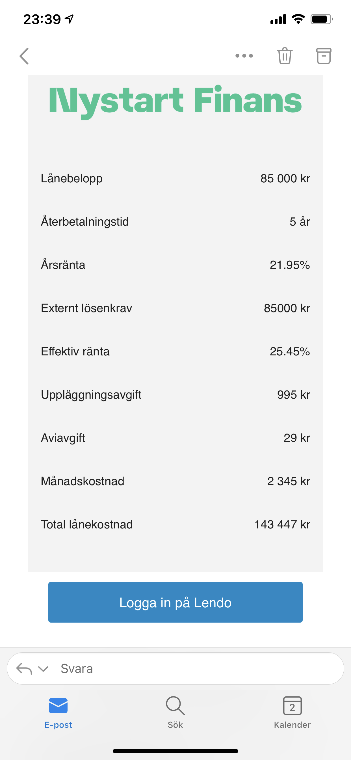
Task: Switch to the E-post tab
Action: coord(58,712)
